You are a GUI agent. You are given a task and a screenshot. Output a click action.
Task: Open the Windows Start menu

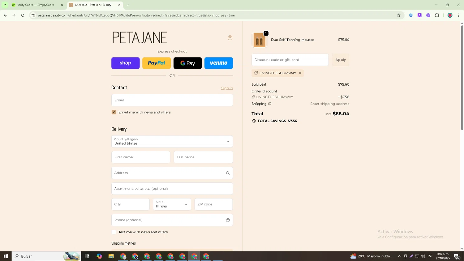coord(6,256)
